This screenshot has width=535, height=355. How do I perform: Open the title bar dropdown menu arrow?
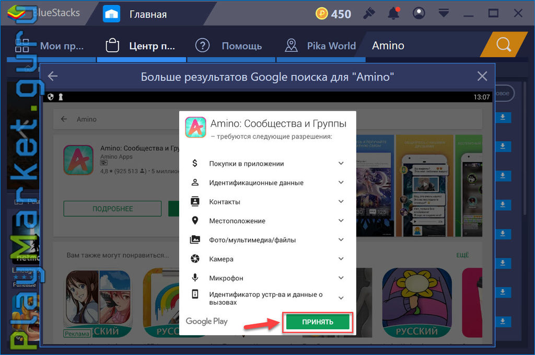click(444, 14)
